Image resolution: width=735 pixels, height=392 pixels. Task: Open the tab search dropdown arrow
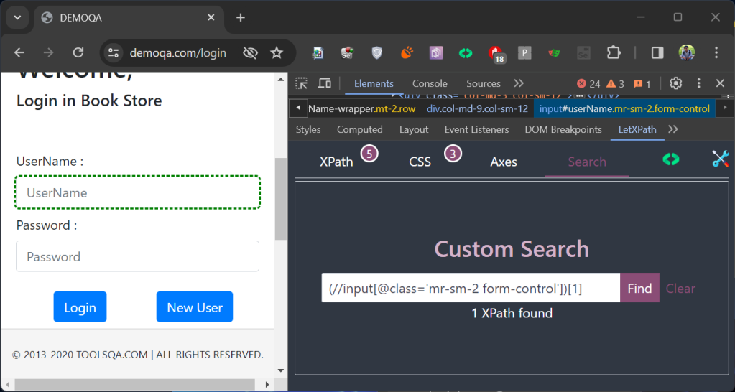click(x=17, y=17)
